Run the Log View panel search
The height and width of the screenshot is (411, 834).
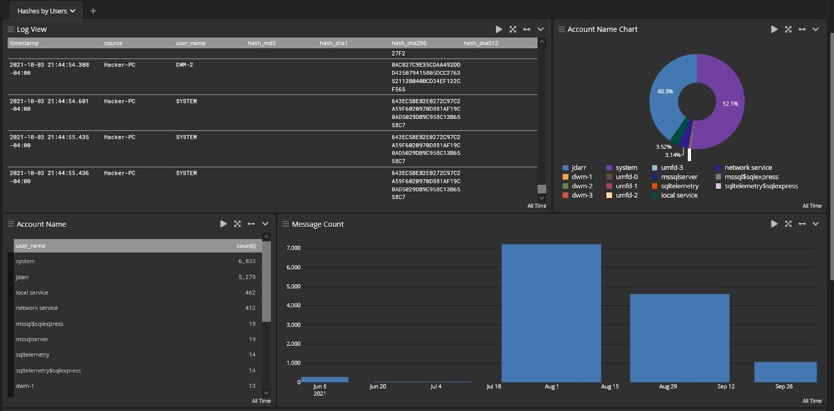pos(499,29)
